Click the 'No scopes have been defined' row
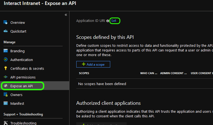 pyautogui.click(x=145, y=84)
